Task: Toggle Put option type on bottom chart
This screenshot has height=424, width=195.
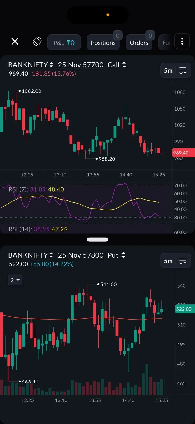Action: [x=116, y=255]
